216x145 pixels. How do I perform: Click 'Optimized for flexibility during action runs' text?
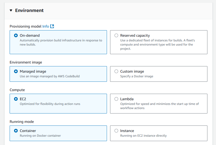pyautogui.click(x=50, y=104)
